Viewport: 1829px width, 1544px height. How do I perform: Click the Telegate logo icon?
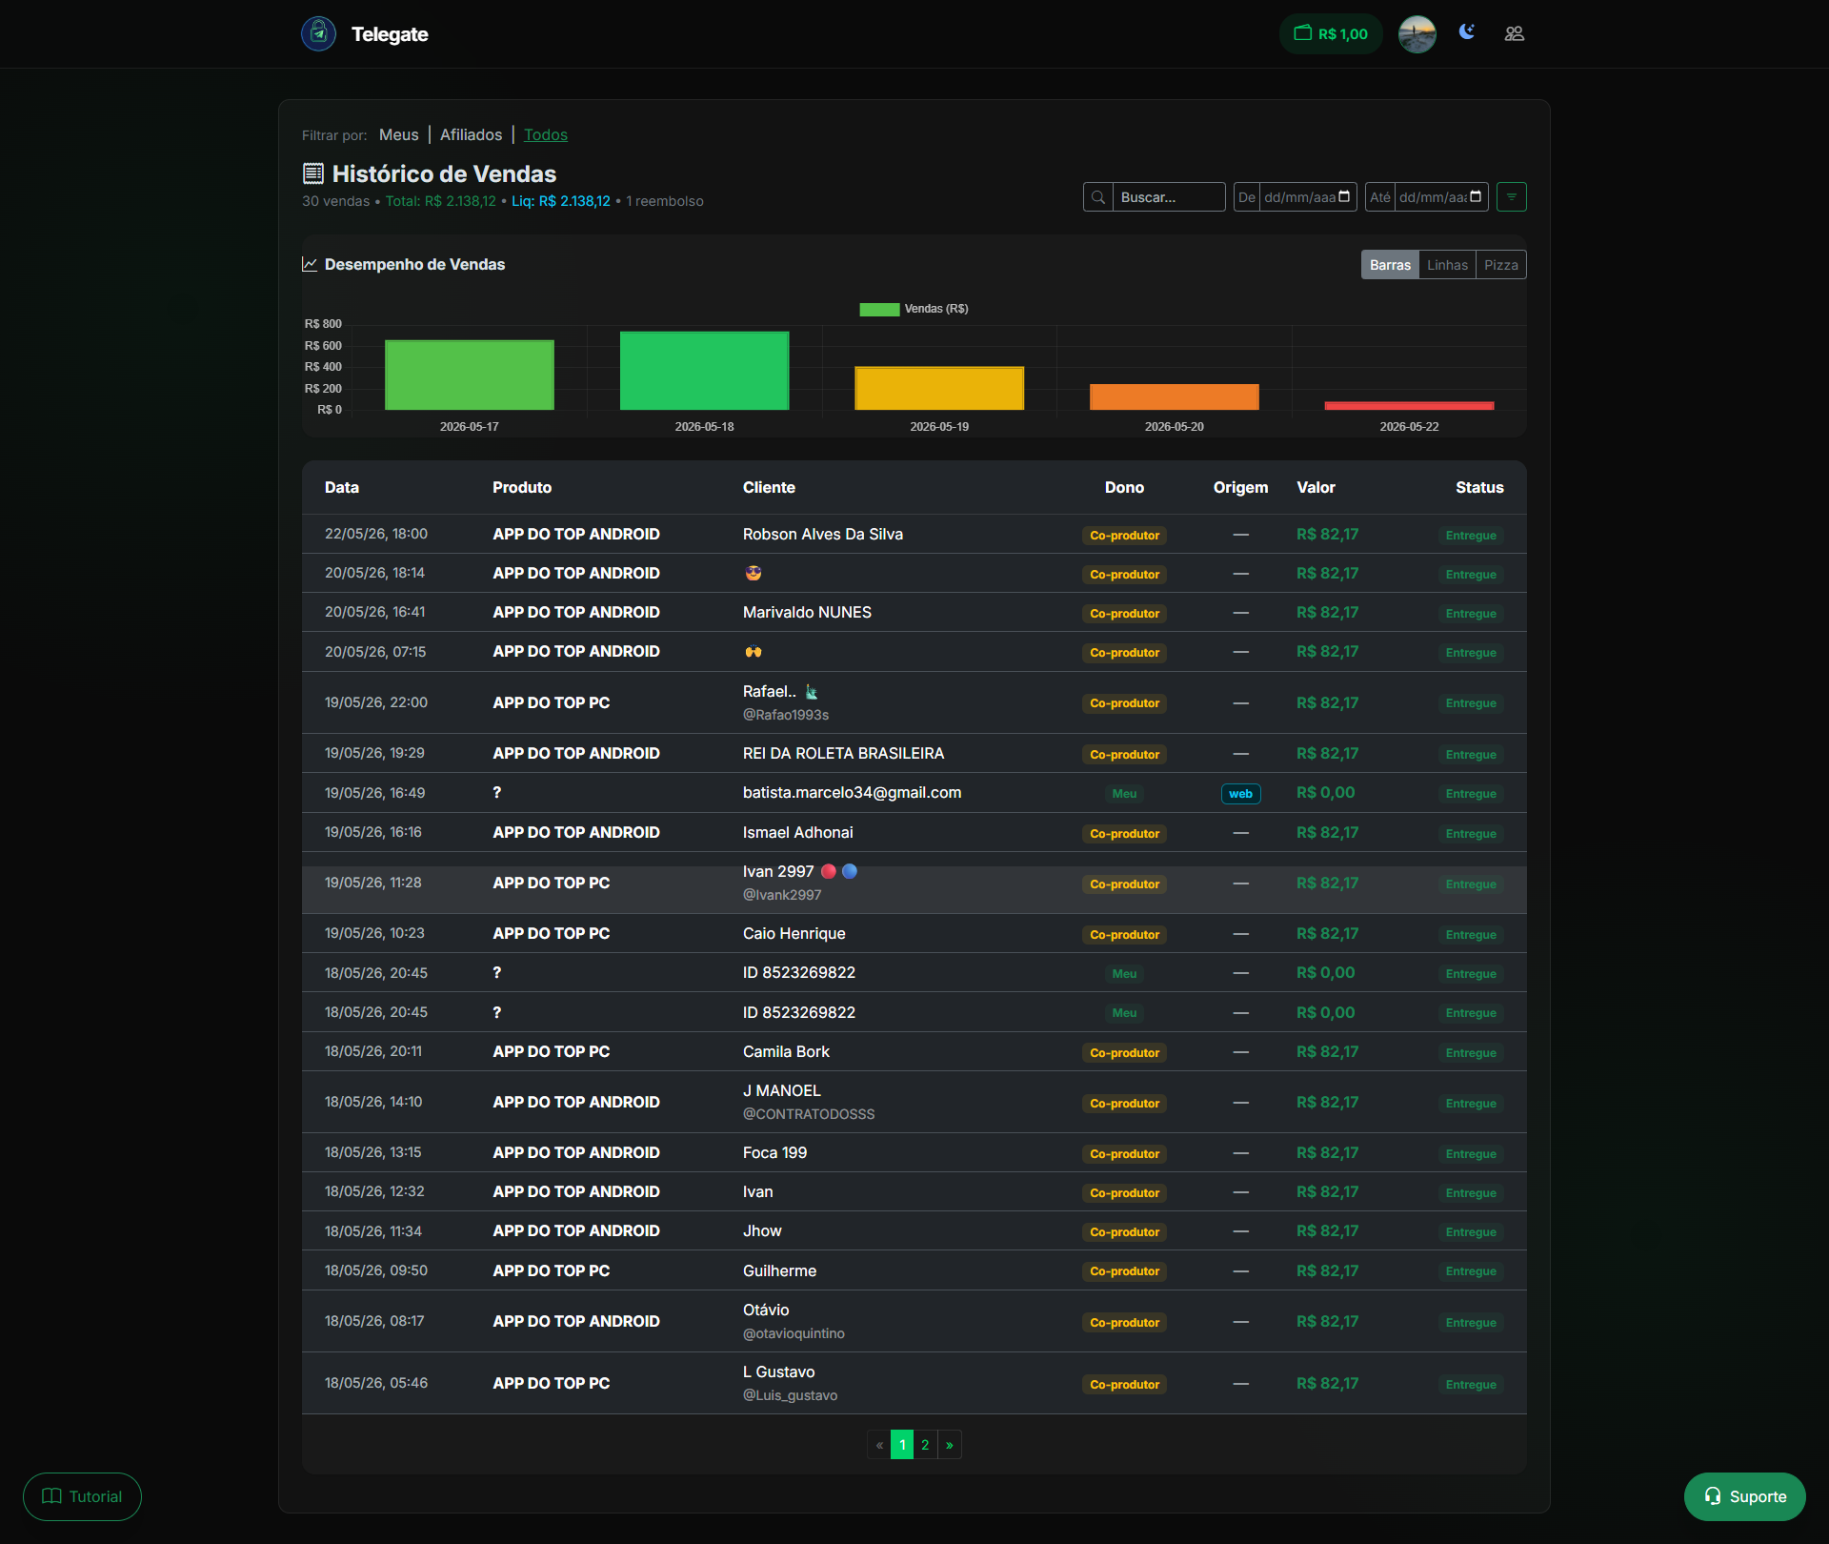point(318,33)
